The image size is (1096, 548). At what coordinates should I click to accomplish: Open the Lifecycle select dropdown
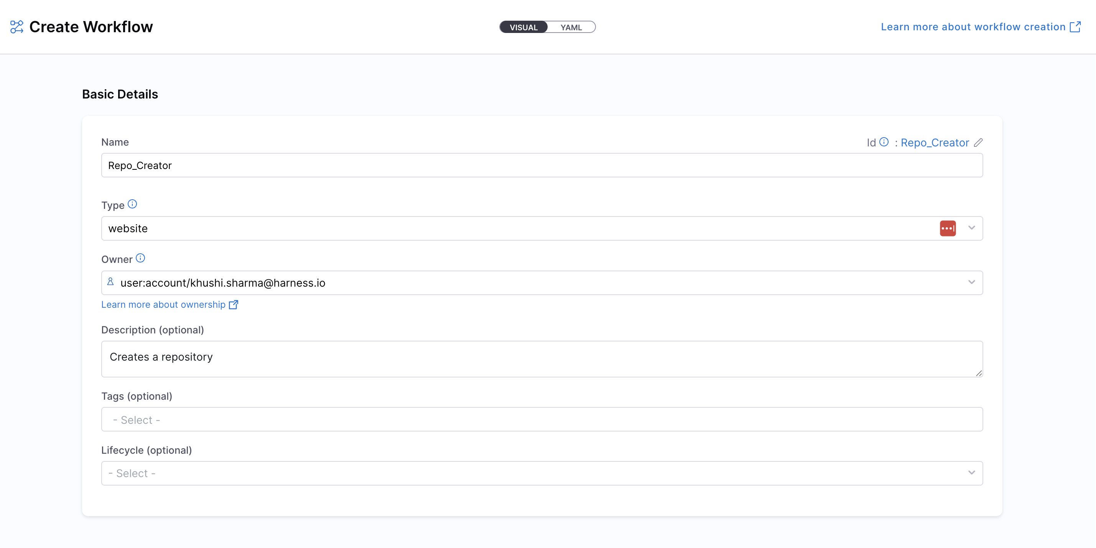971,473
